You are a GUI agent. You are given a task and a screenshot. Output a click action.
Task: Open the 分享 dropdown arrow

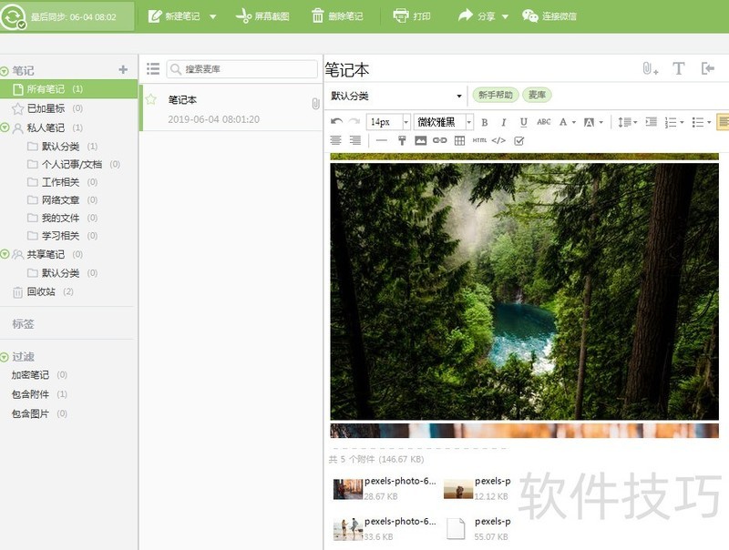(505, 16)
